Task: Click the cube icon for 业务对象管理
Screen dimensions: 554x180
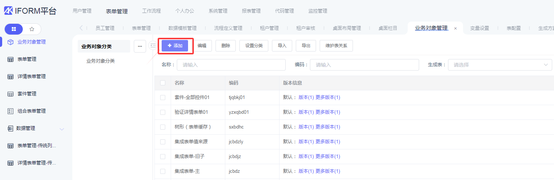Action: [10, 42]
